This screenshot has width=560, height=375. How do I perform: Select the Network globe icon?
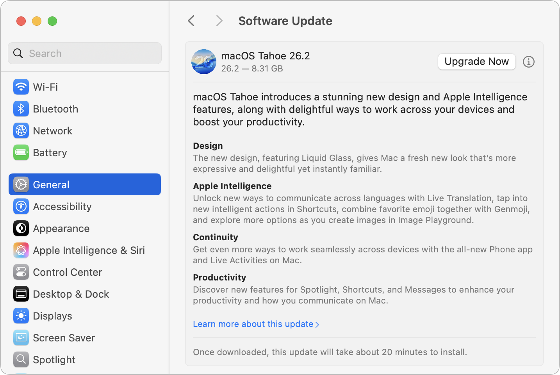(x=21, y=130)
